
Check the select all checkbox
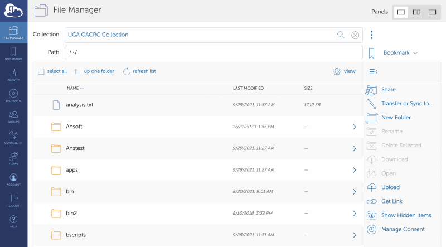[x=41, y=71]
